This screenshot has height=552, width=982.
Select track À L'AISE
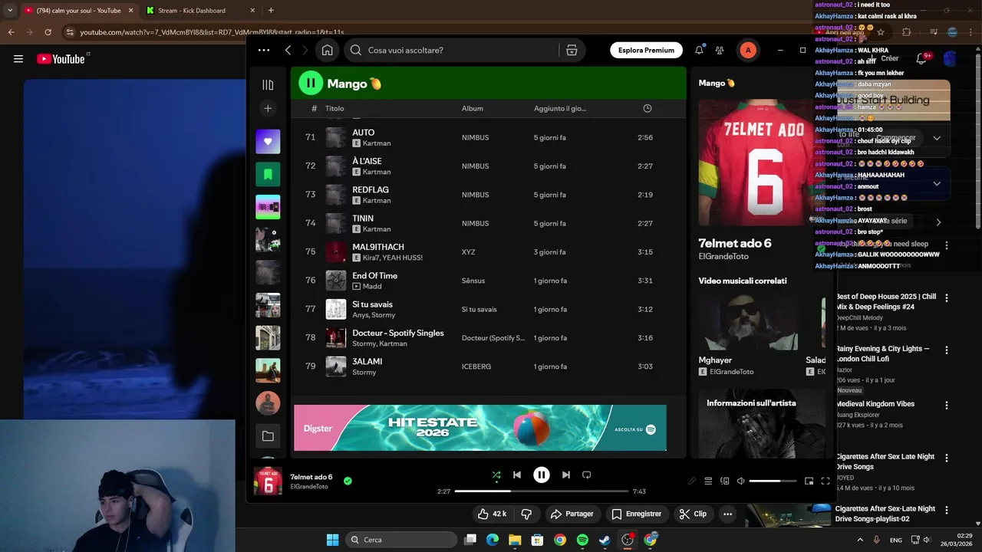point(488,166)
